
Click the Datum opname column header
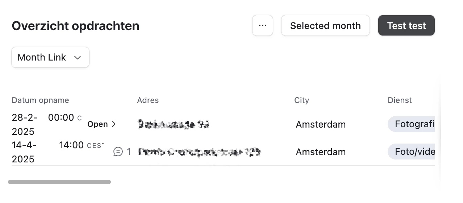tap(40, 100)
